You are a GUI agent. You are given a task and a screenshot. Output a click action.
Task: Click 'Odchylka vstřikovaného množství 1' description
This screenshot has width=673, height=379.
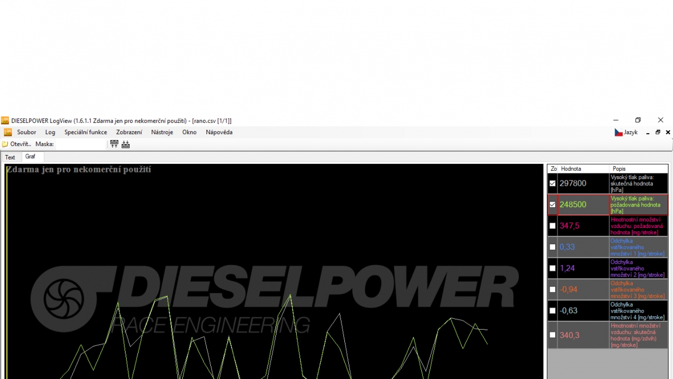pyautogui.click(x=639, y=247)
